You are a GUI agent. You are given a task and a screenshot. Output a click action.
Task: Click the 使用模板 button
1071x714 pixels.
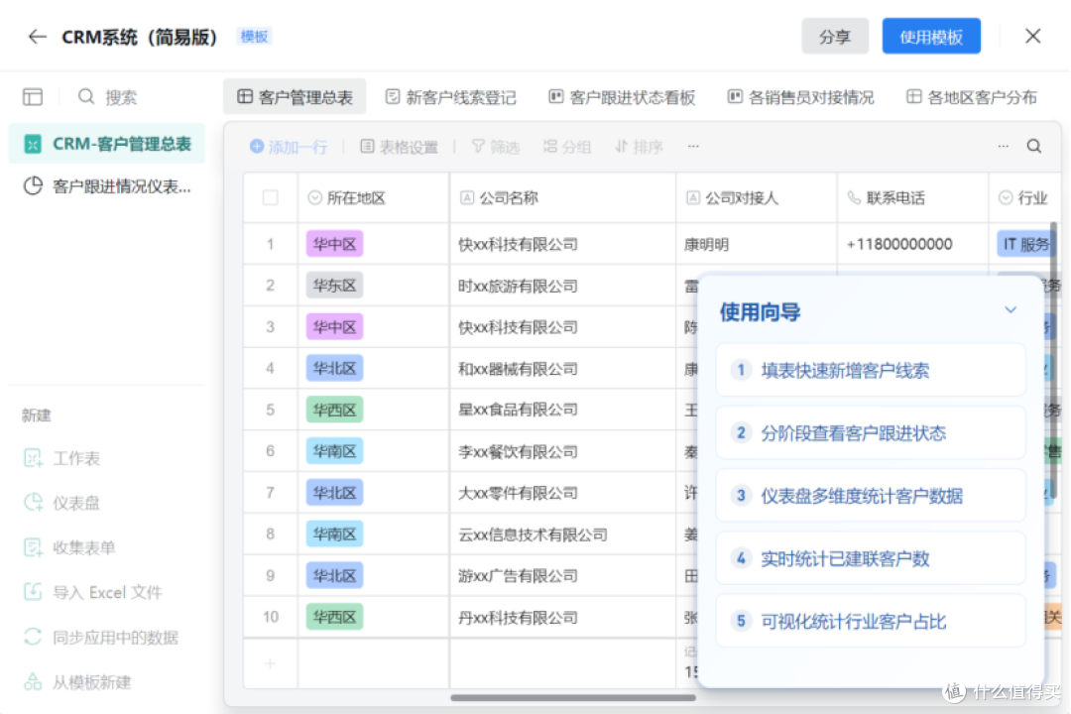(931, 37)
